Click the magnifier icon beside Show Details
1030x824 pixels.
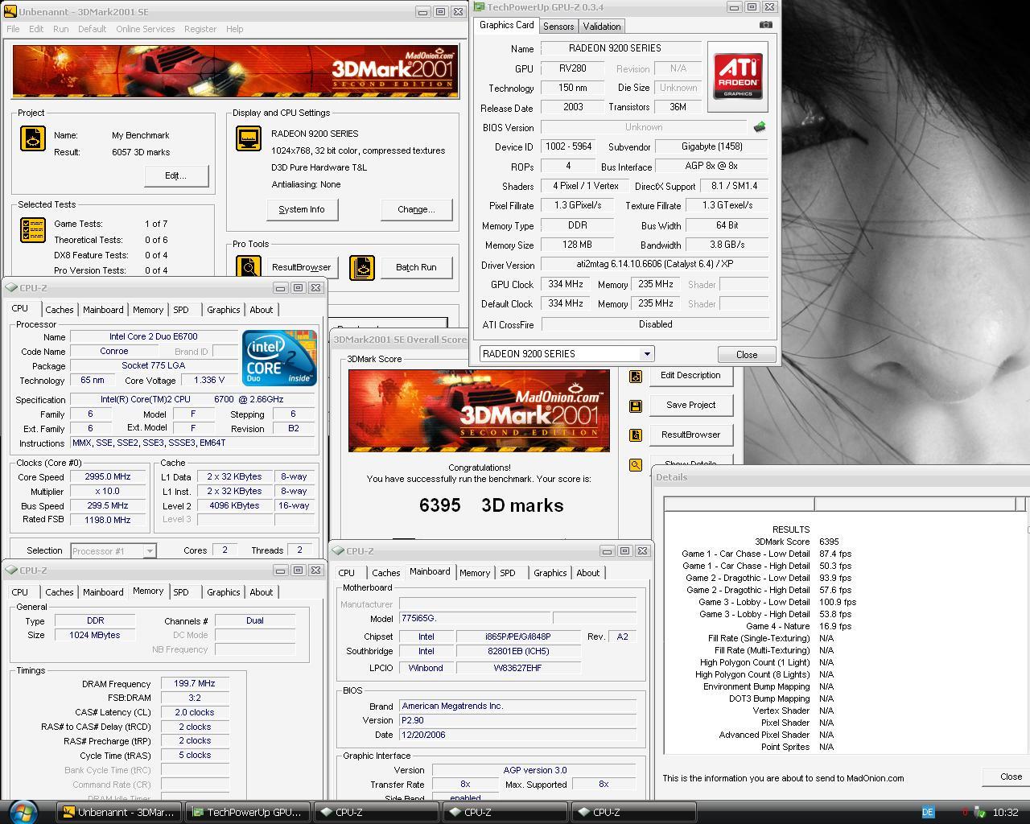[636, 464]
